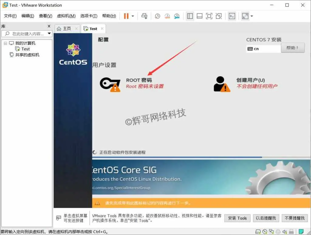
Task: Open the library search dropdown arrow
Action: pos(49,34)
